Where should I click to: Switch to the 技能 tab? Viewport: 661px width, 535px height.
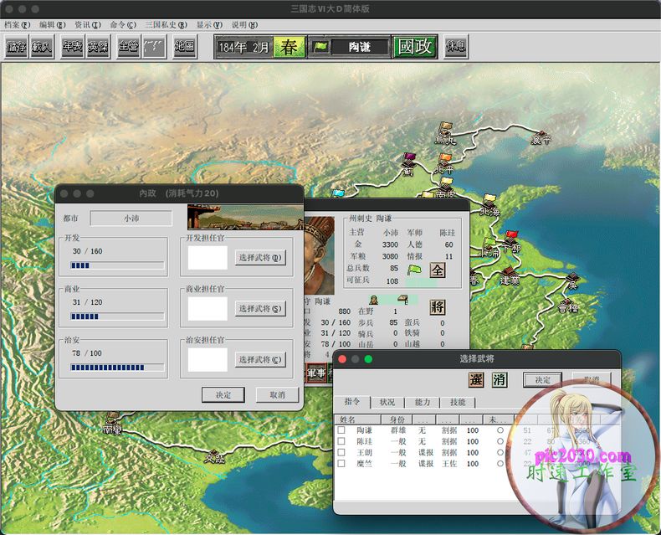tap(458, 402)
